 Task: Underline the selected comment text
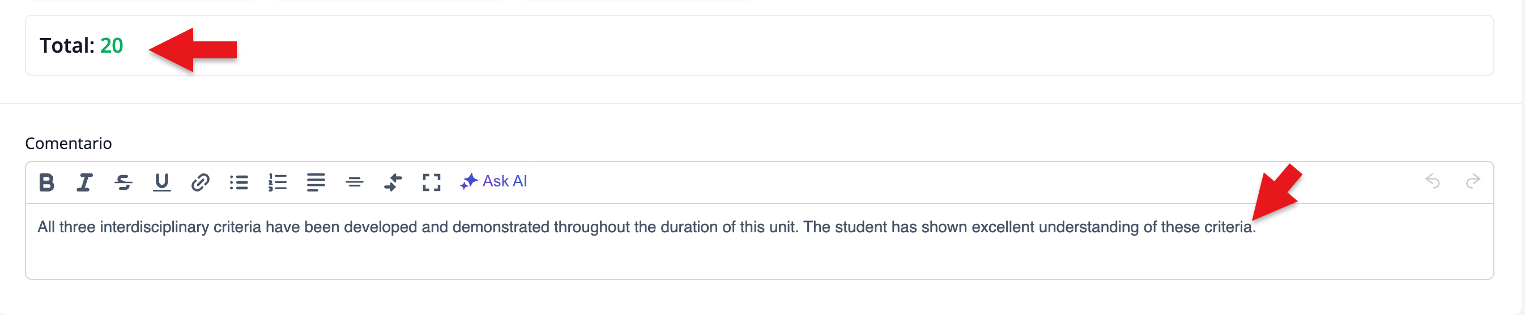pos(161,182)
